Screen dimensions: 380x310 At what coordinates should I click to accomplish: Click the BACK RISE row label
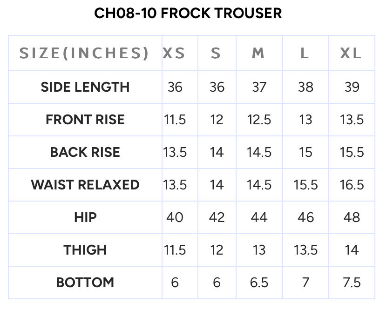pyautogui.click(x=85, y=152)
